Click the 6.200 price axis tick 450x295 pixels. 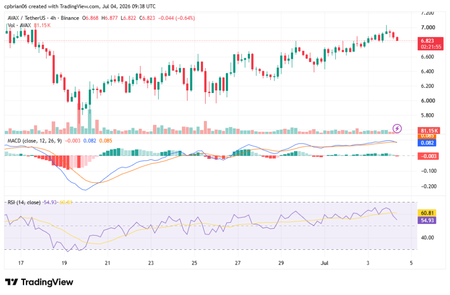(428, 86)
